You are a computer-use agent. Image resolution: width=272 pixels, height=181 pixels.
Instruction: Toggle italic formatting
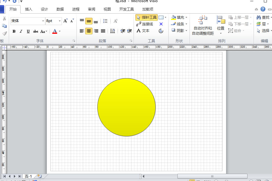coord(21,31)
